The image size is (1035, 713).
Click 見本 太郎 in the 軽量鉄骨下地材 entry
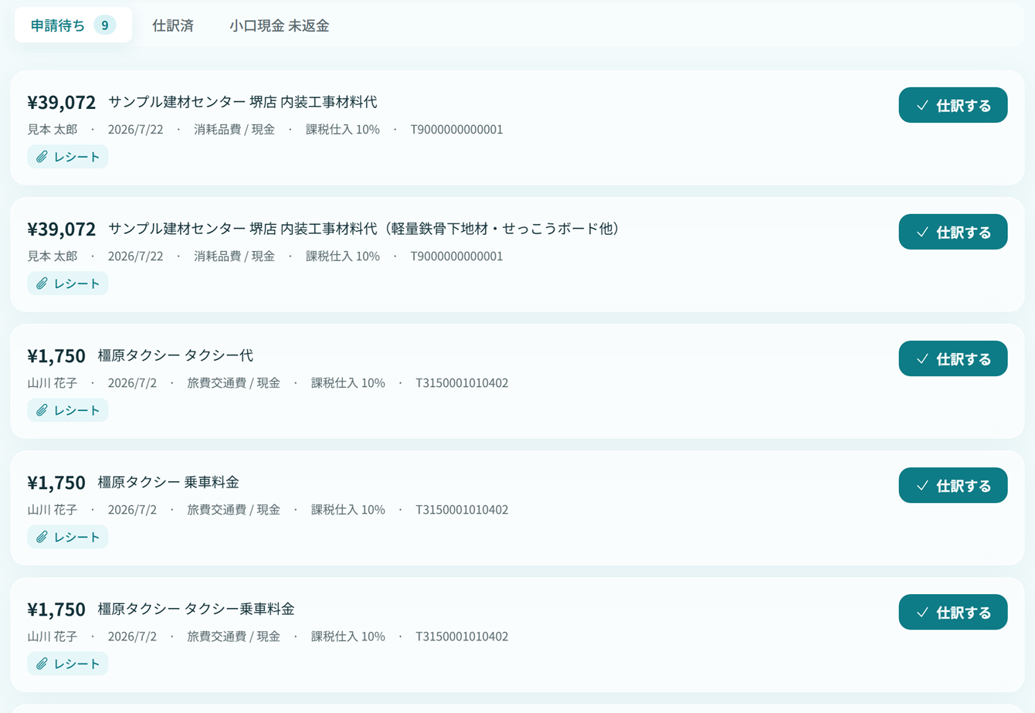pyautogui.click(x=53, y=256)
